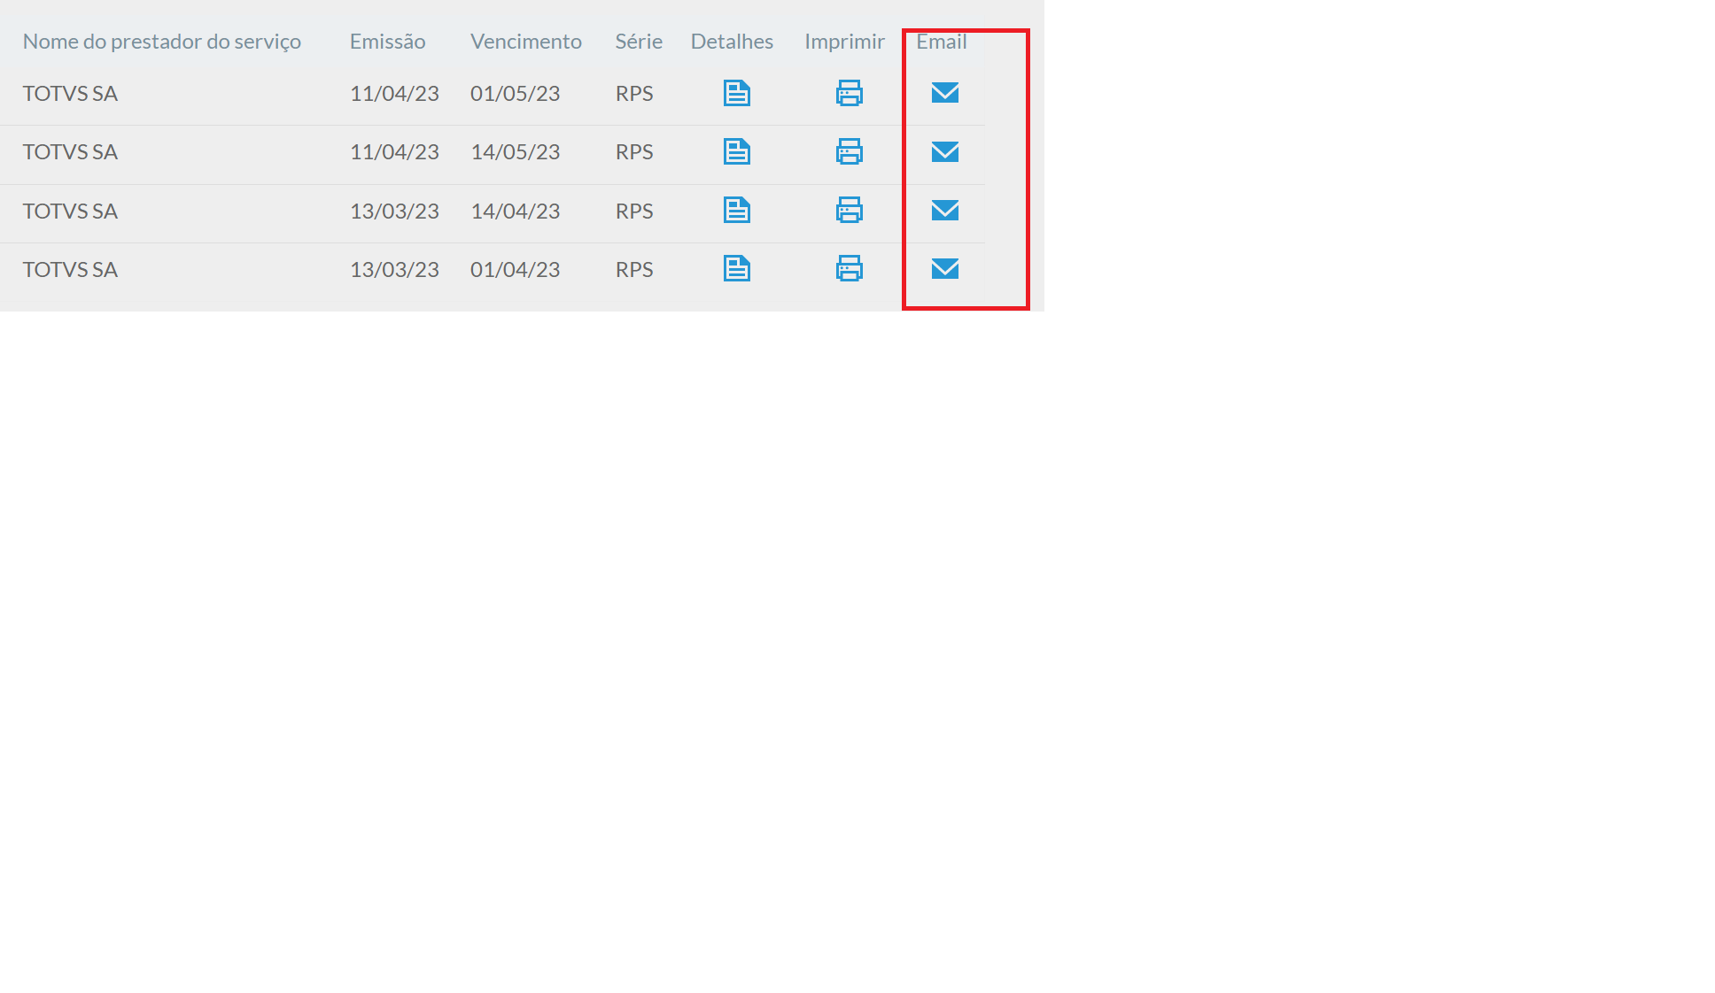Click the Série column header
The height and width of the screenshot is (993, 1715).
[638, 42]
